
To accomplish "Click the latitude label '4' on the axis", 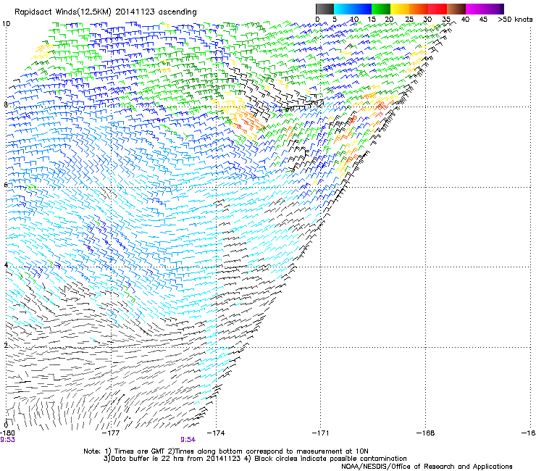I will (6, 264).
